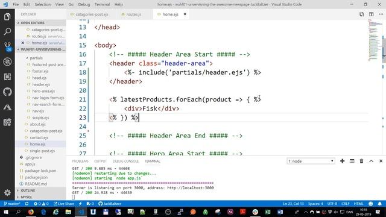Viewport: 386px width, 217px height.
Task: Close the terminal panel
Action: point(381,161)
